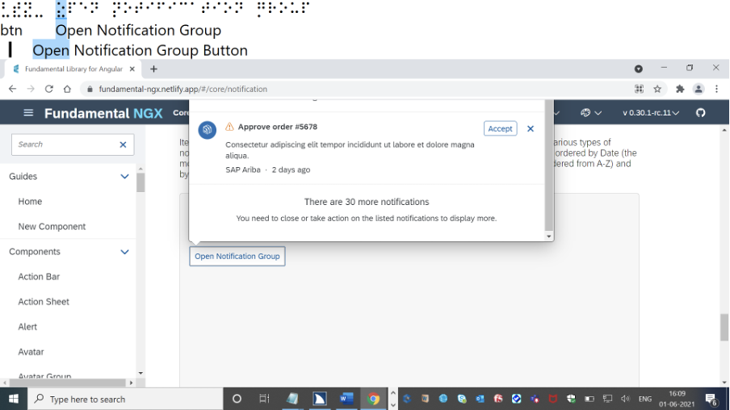Open the Chrome three-dot menu
This screenshot has height=410, width=730.
716,89
